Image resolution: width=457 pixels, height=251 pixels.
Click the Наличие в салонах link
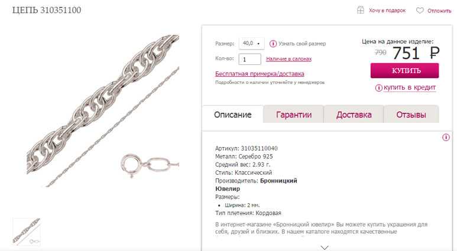289,59
